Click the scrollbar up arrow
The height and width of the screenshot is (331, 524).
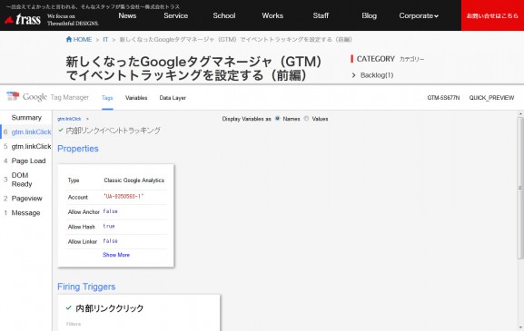(520, 114)
